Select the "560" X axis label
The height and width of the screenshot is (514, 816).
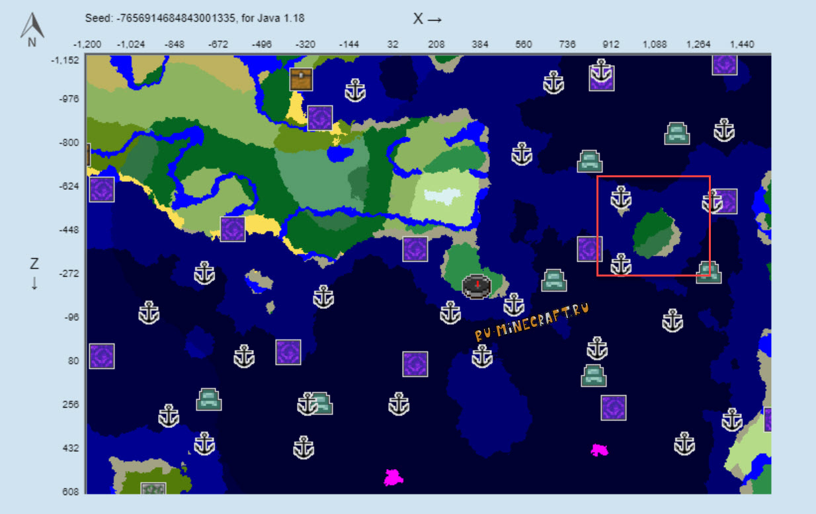click(x=523, y=44)
